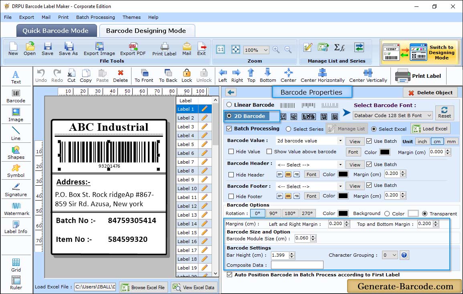The width and height of the screenshot is (463, 294).
Task: Open the Themes menu
Action: click(x=131, y=17)
